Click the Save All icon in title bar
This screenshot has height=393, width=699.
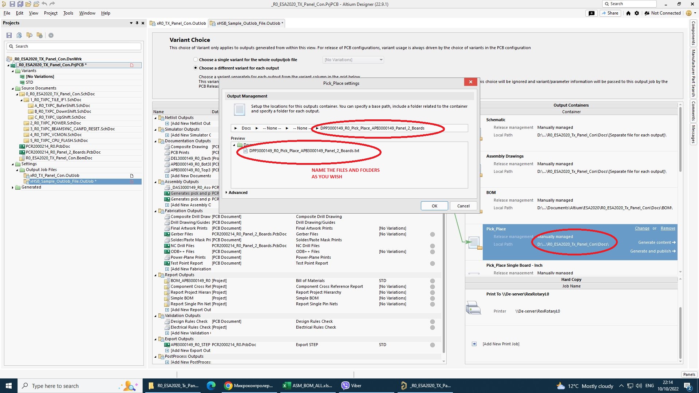tap(20, 4)
